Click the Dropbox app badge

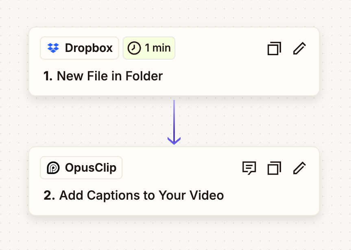79,48
